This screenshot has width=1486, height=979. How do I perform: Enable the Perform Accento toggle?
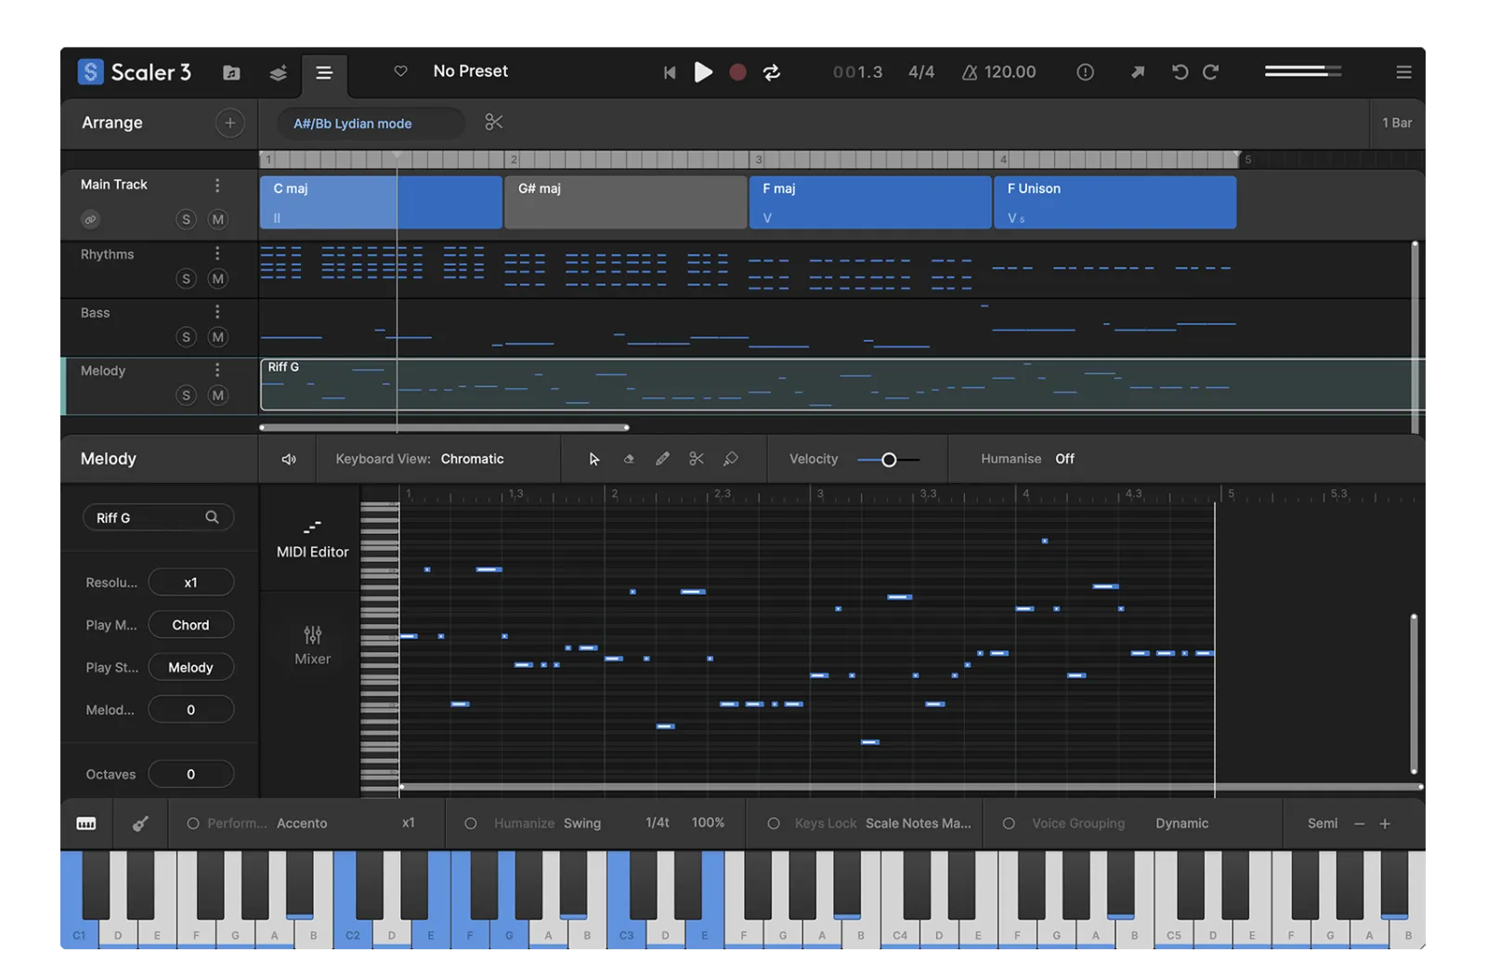[x=193, y=824]
